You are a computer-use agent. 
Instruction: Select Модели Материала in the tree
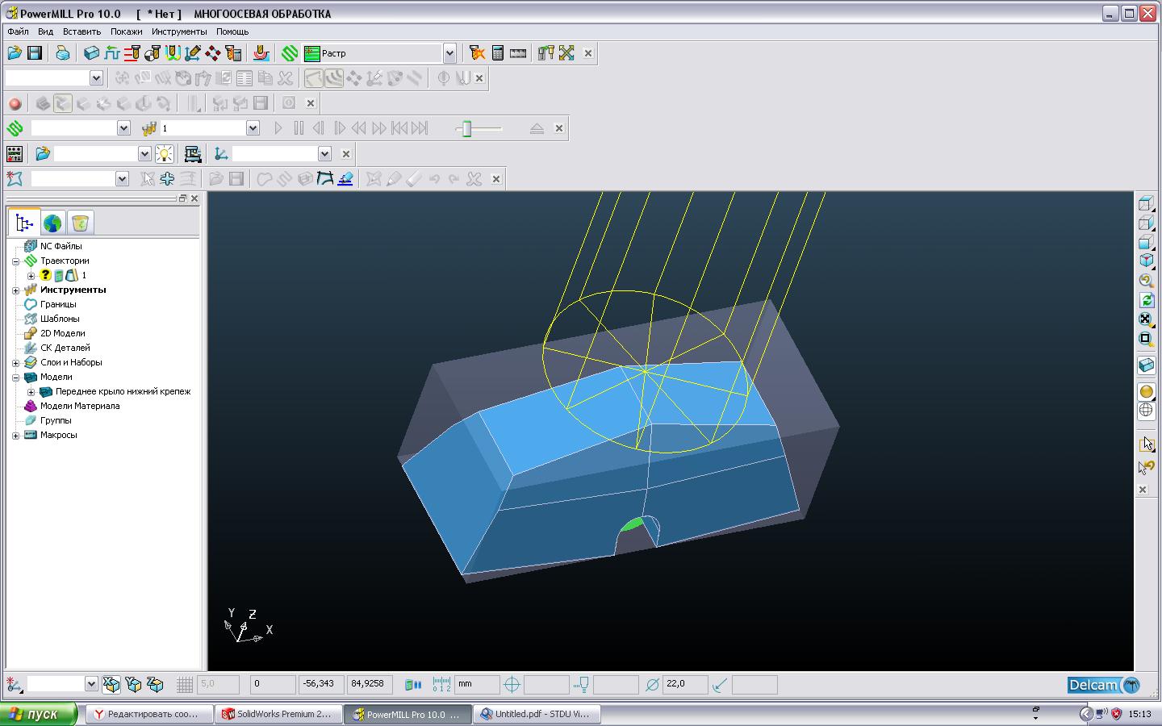click(x=80, y=406)
